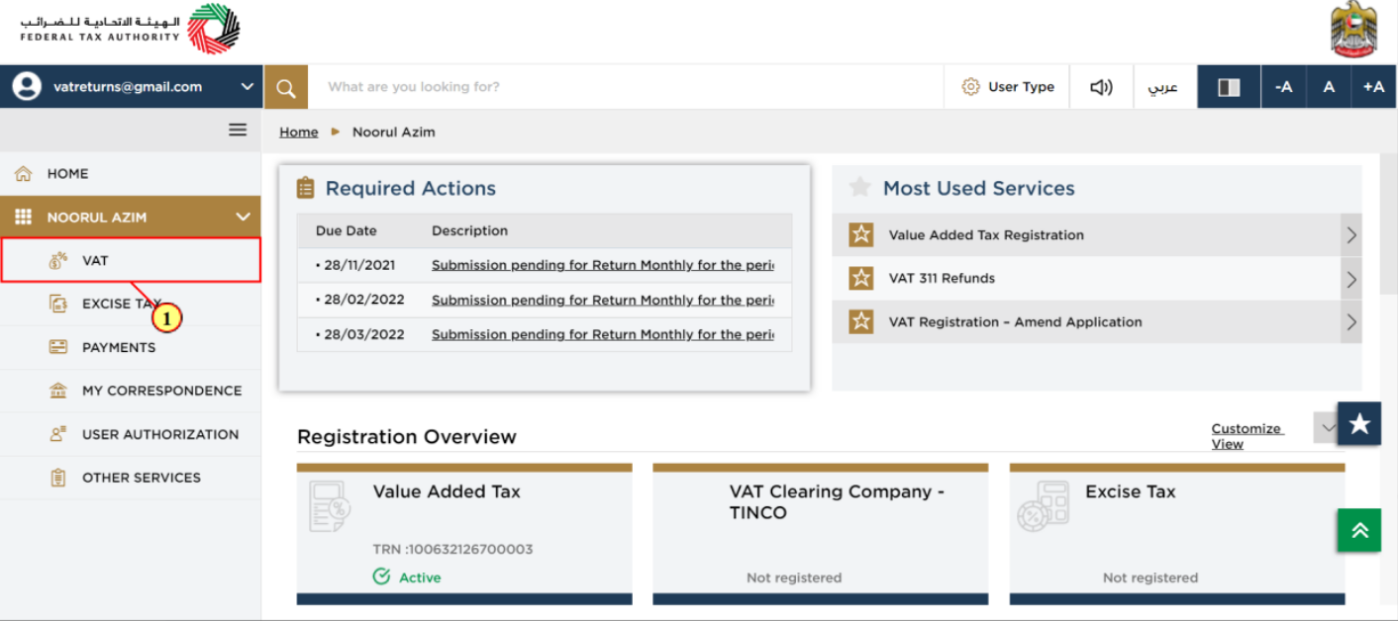
Task: Open VAT 311 Refunds service
Action: [942, 279]
